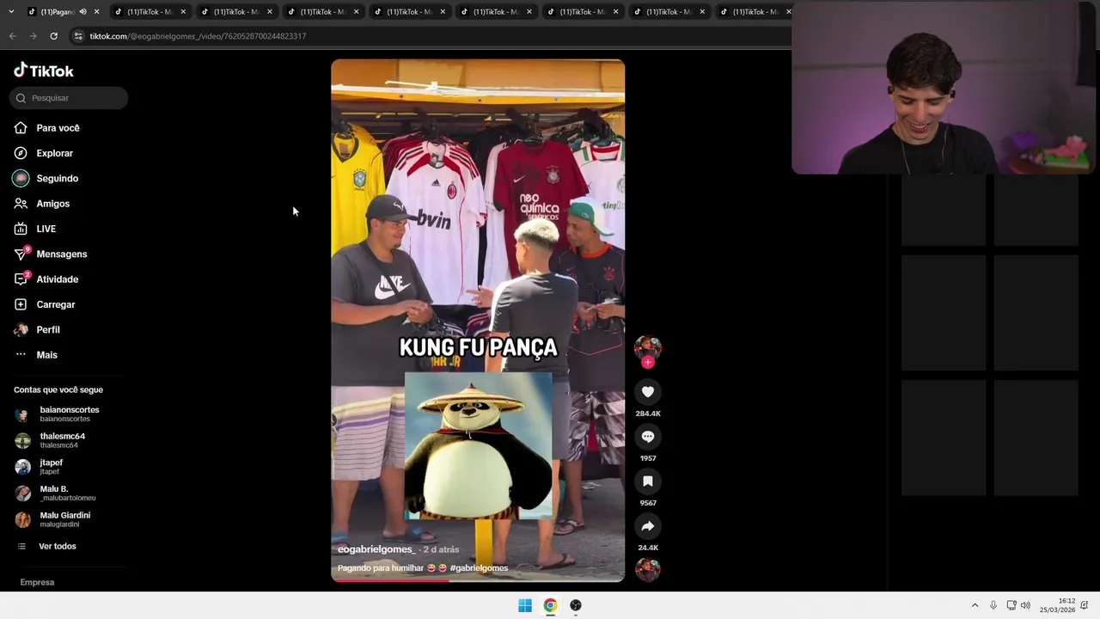Click the 24.4K shares count
Screen dimensions: 1100x619
tap(648, 548)
